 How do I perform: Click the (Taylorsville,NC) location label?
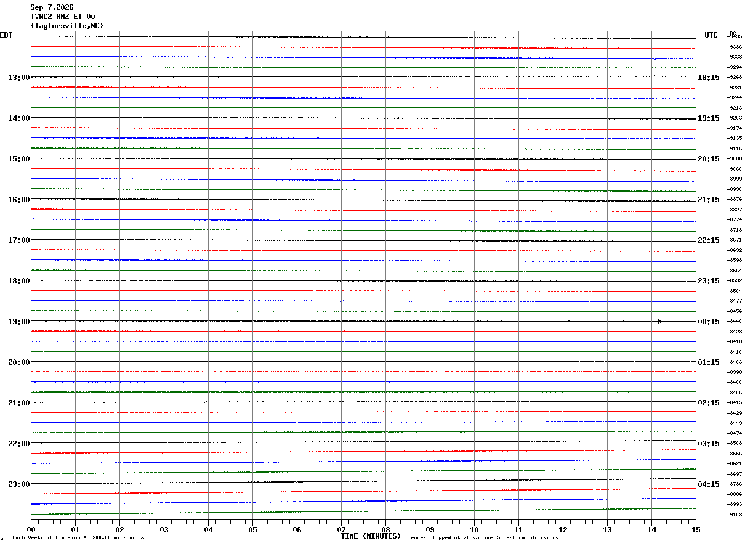click(x=67, y=26)
